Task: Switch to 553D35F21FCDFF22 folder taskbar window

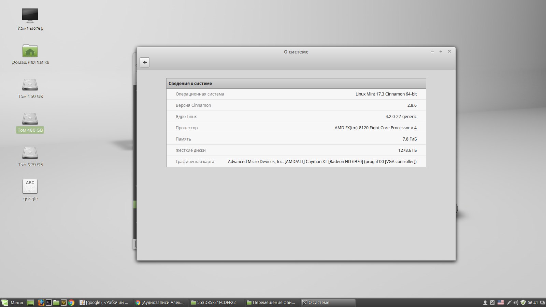Action: (x=214, y=303)
